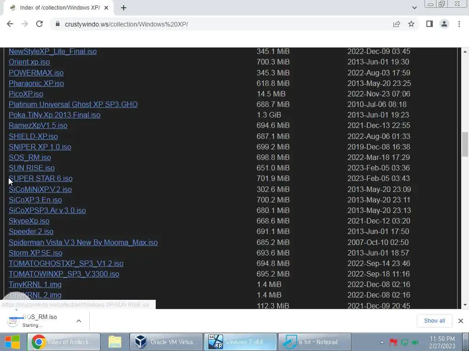Select date 2019-Dec-08 16:38
The width and height of the screenshot is (469, 351).
click(379, 147)
